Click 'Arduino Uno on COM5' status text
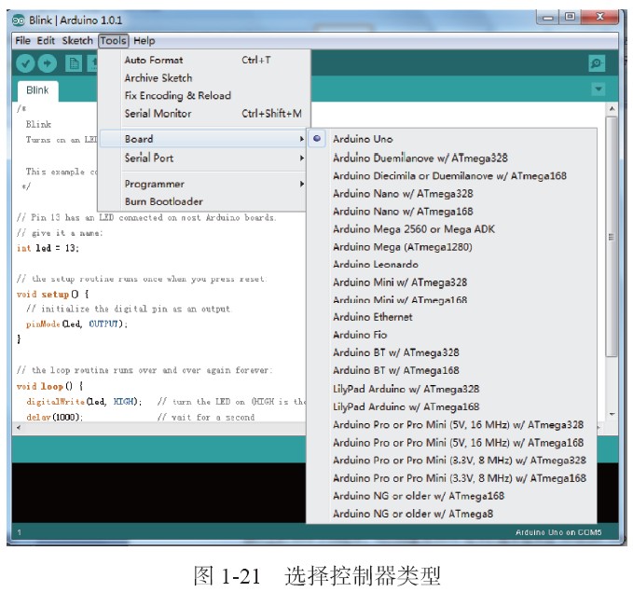Screen dimensions: 633x592 [x=558, y=532]
